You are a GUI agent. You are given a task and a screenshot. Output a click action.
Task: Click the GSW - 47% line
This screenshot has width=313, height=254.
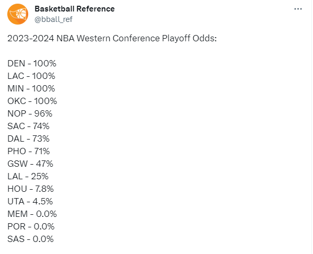(x=30, y=164)
